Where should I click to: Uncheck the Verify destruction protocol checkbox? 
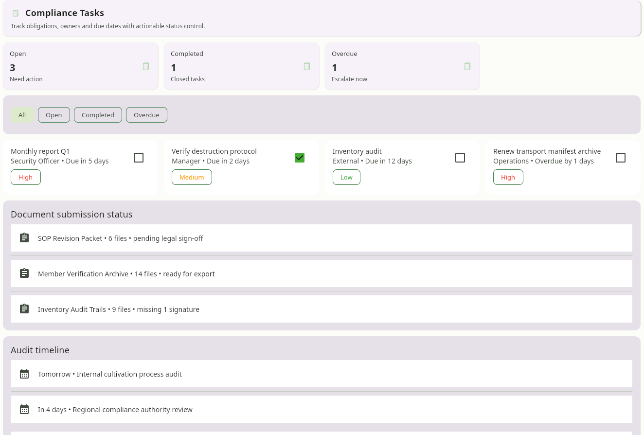[x=300, y=158]
